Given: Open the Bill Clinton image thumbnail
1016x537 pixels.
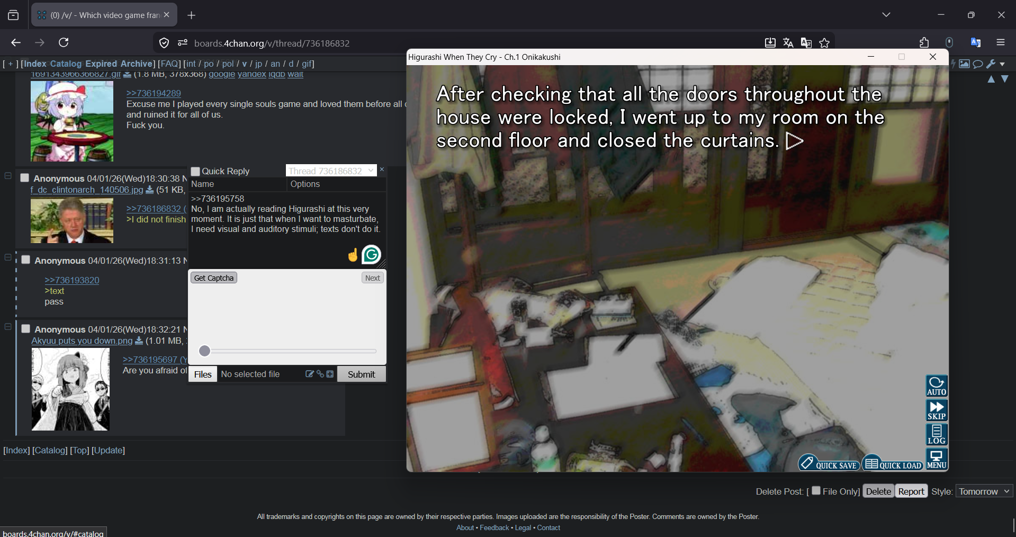Looking at the screenshot, I should (x=72, y=221).
